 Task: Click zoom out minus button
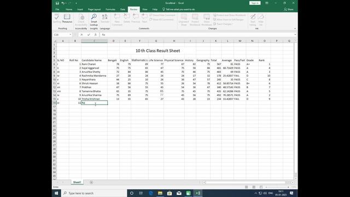pos(266,187)
